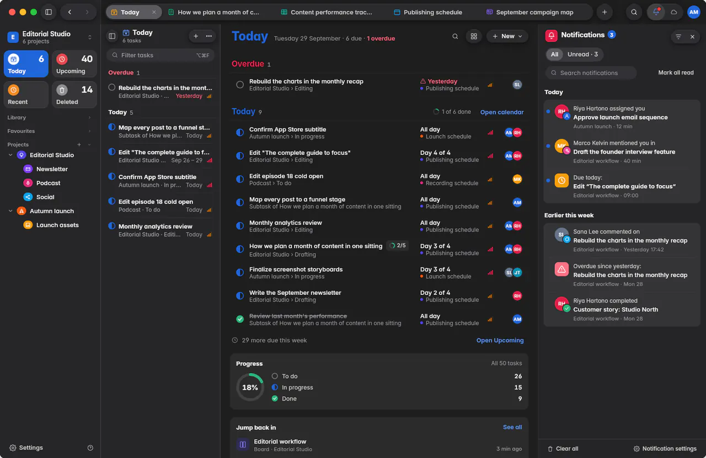Open the notifications bell in top bar
Screen dimensions: 706x458
(x=656, y=12)
